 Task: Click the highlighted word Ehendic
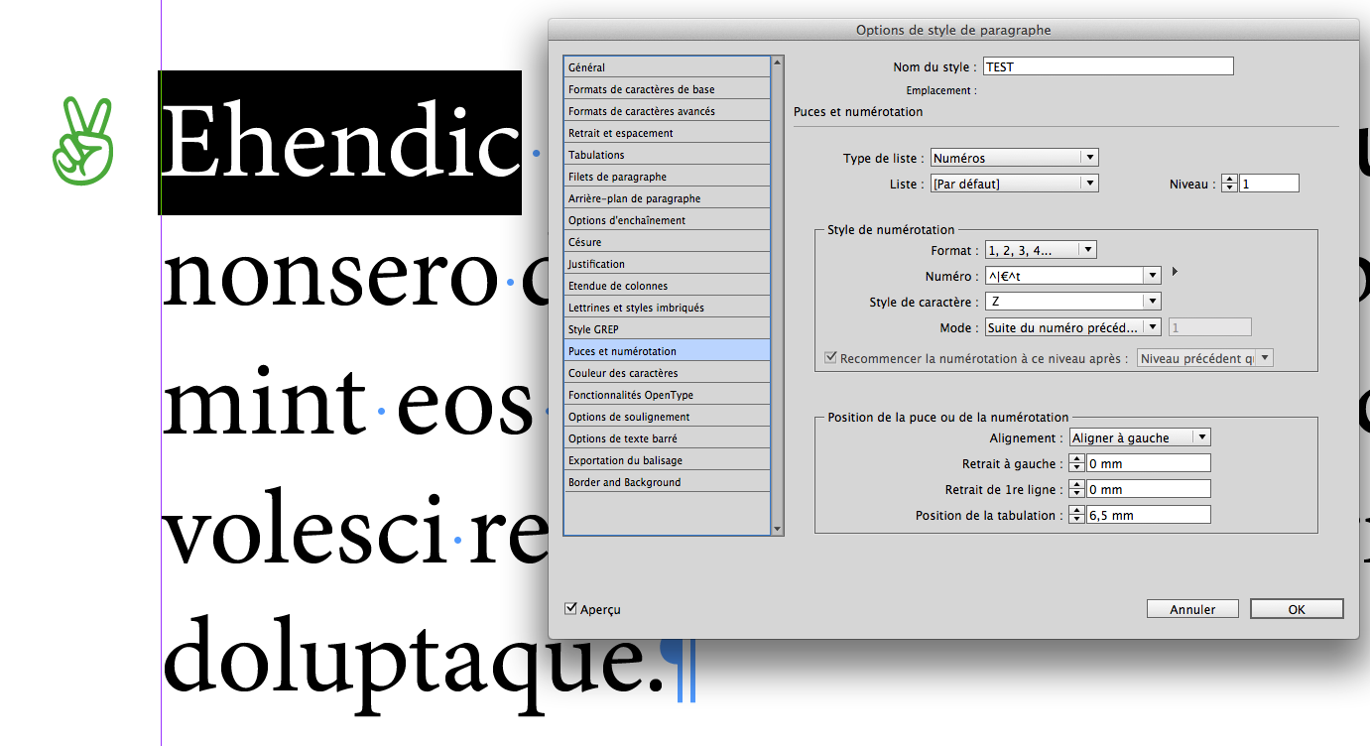(x=340, y=142)
